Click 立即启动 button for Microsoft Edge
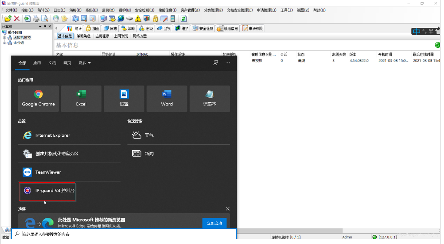The width and height of the screenshot is (444, 244). 214,223
